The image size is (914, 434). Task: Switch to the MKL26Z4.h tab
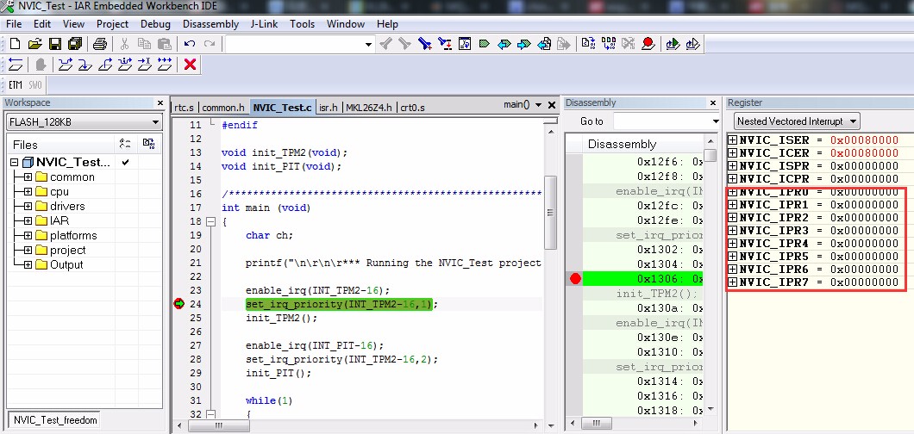pyautogui.click(x=369, y=108)
